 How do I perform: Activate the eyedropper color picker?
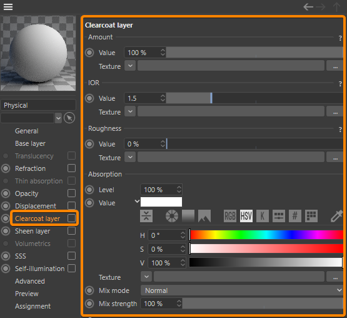(x=337, y=216)
